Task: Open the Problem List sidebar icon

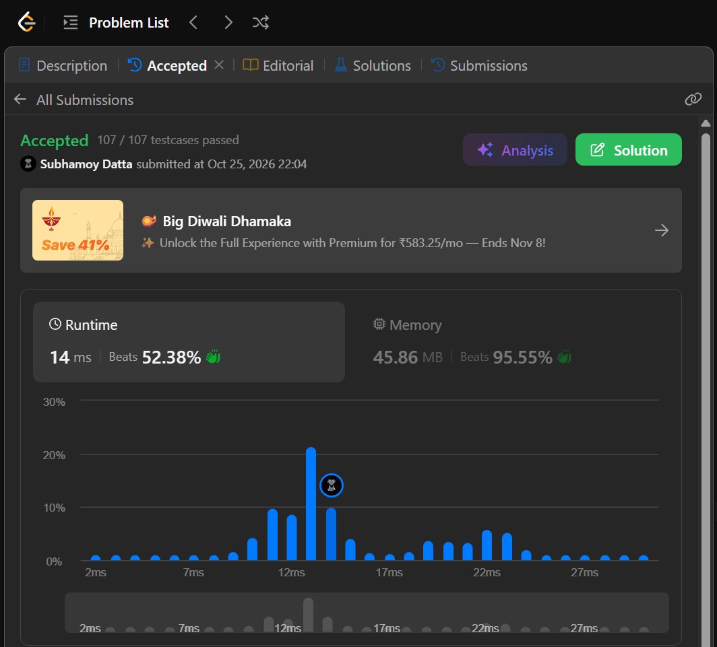Action: 70,22
